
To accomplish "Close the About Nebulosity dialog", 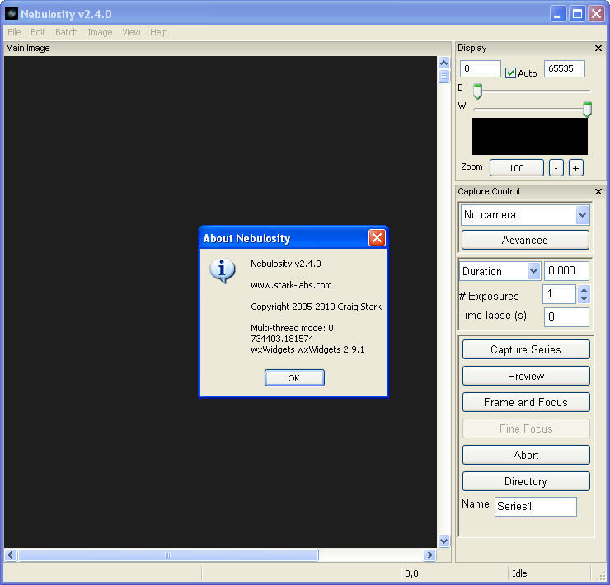I will coord(377,237).
